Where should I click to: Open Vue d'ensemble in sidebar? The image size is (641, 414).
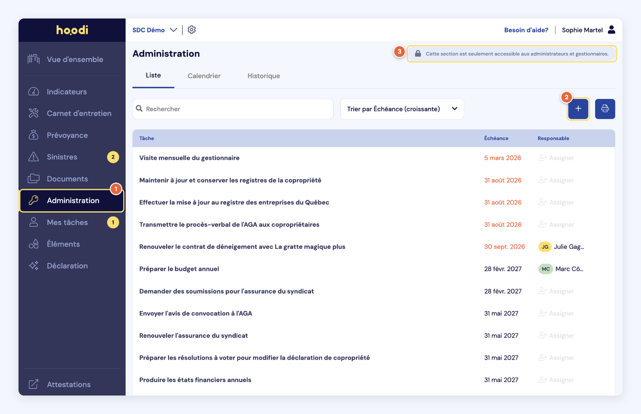[72, 59]
